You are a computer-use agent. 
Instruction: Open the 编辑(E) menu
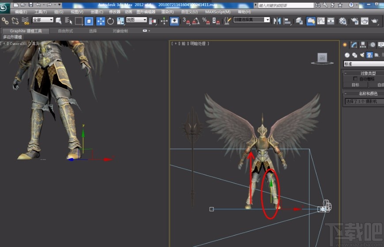pos(21,12)
